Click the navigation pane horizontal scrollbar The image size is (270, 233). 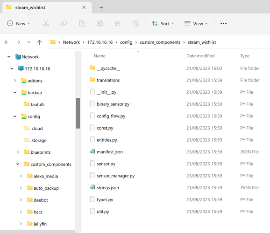(x=37, y=231)
